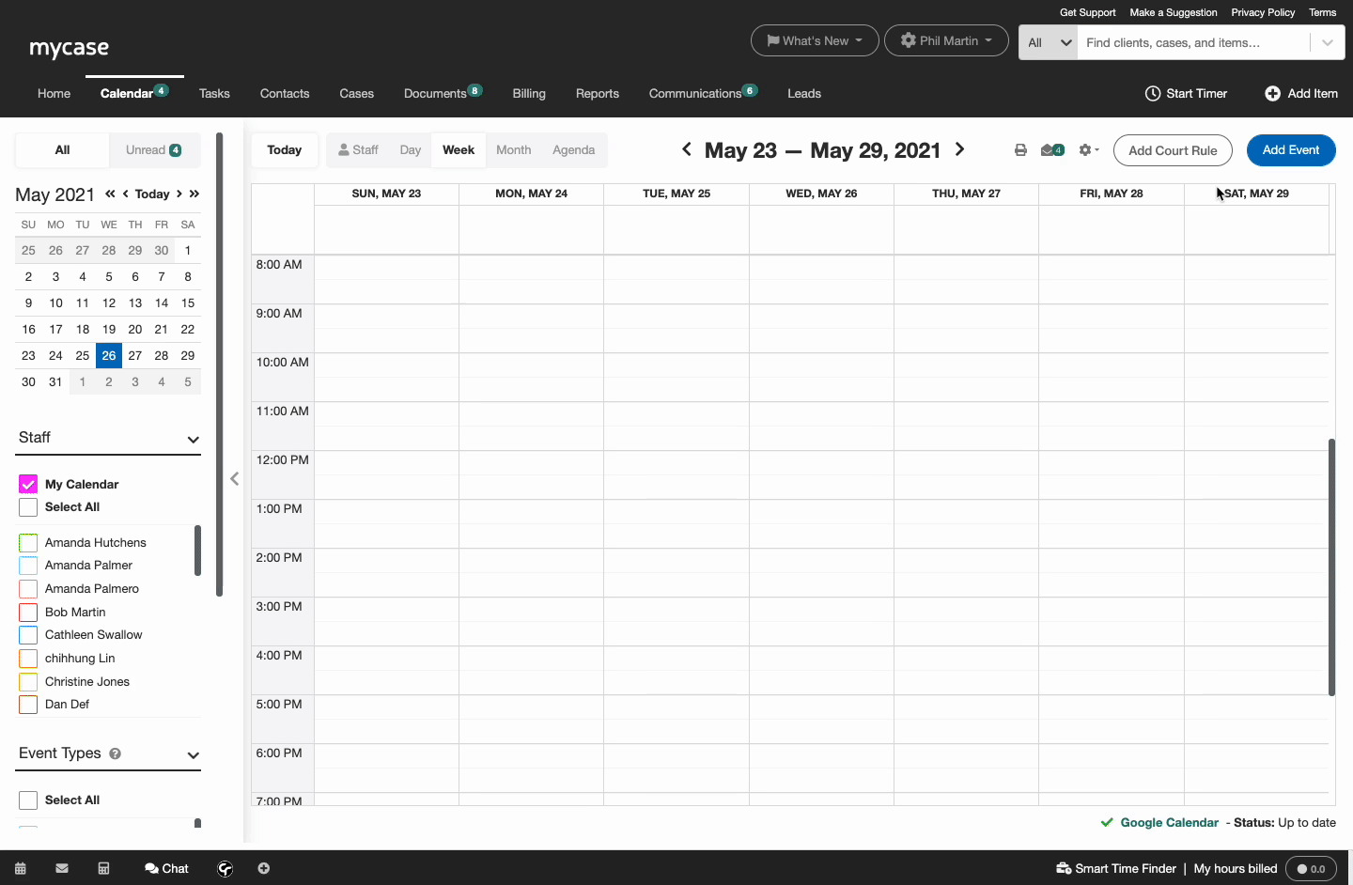Start Timer from the top navigation
1353x885 pixels.
click(x=1186, y=94)
